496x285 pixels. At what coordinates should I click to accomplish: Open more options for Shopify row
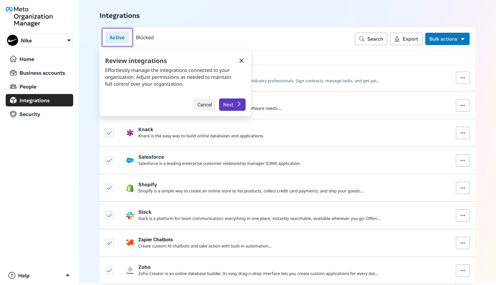click(x=463, y=188)
